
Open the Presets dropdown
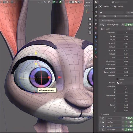88,2
